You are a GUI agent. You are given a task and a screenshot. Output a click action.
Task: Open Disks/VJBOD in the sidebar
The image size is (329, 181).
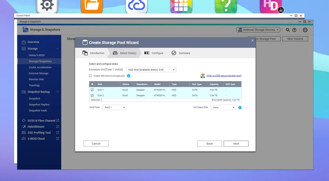37,55
